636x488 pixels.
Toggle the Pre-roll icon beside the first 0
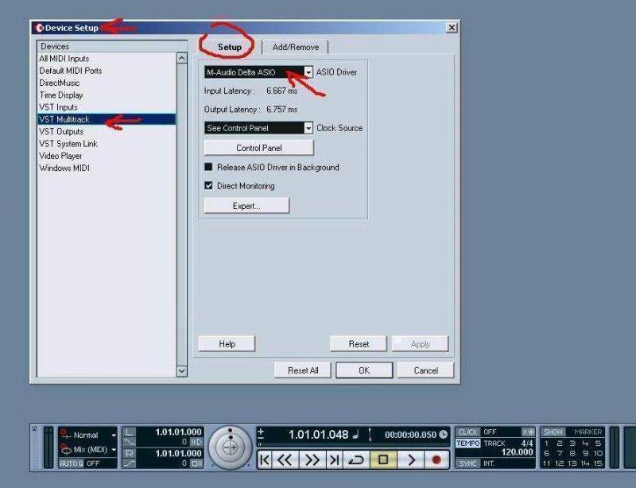[x=196, y=442]
